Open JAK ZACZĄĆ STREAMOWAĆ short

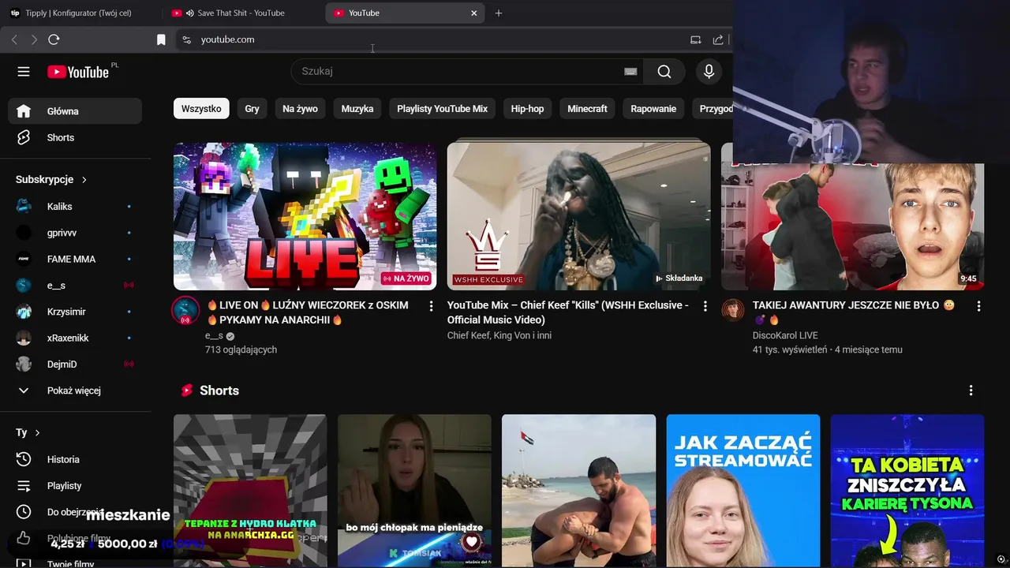[x=743, y=491]
